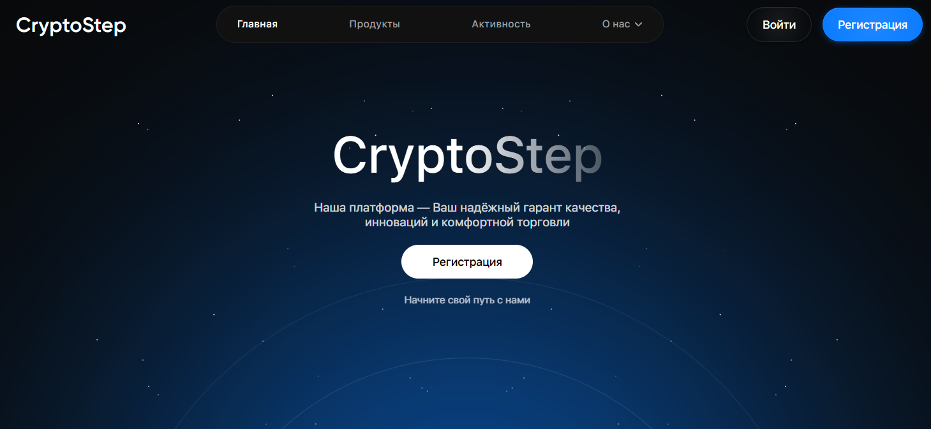931x429 pixels.
Task: Click the white Регистрация button in hero
Action: tap(467, 262)
